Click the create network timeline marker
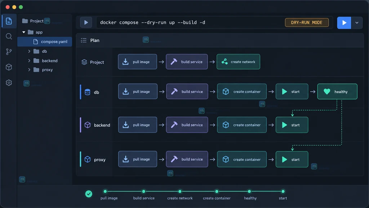The width and height of the screenshot is (369, 208). coord(180,191)
